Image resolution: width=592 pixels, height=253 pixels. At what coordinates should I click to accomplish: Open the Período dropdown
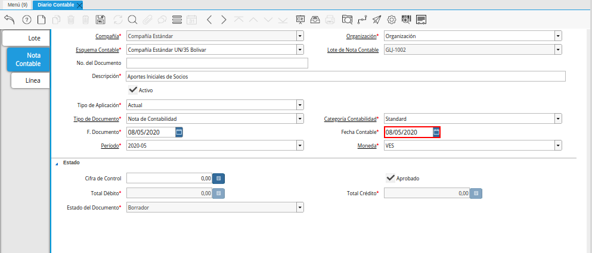[300, 145]
